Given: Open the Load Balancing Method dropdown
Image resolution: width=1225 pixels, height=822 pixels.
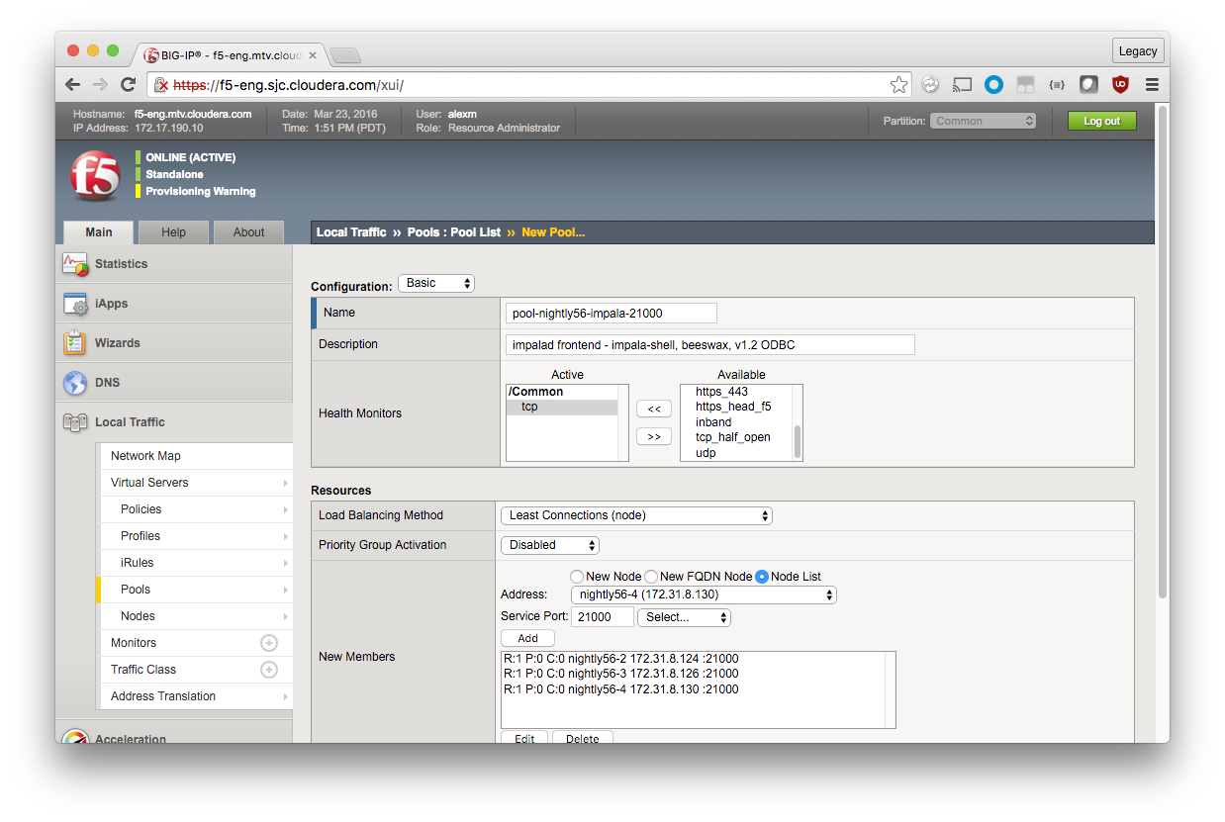Looking at the screenshot, I should pyautogui.click(x=636, y=515).
